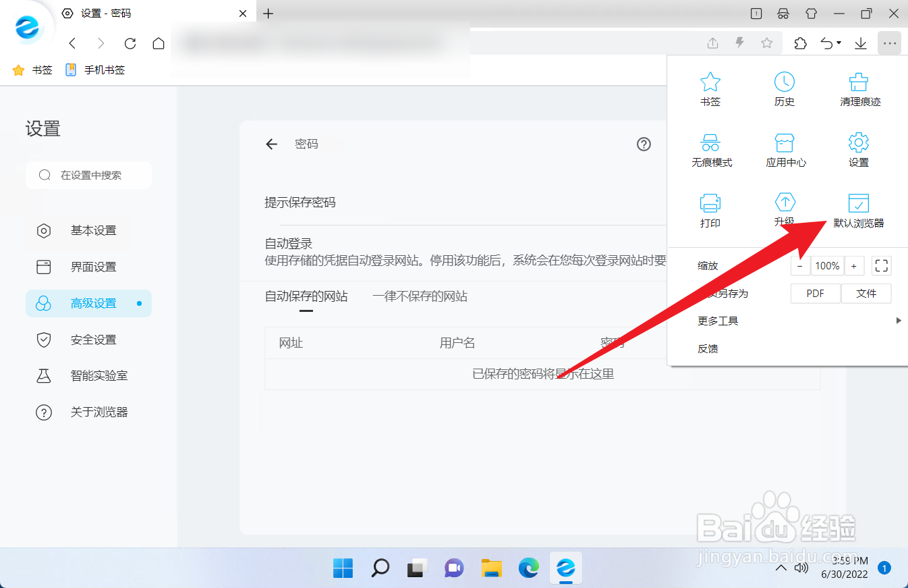The height and width of the screenshot is (588, 908).
Task: Show hidden system tray icons
Action: [x=781, y=568]
